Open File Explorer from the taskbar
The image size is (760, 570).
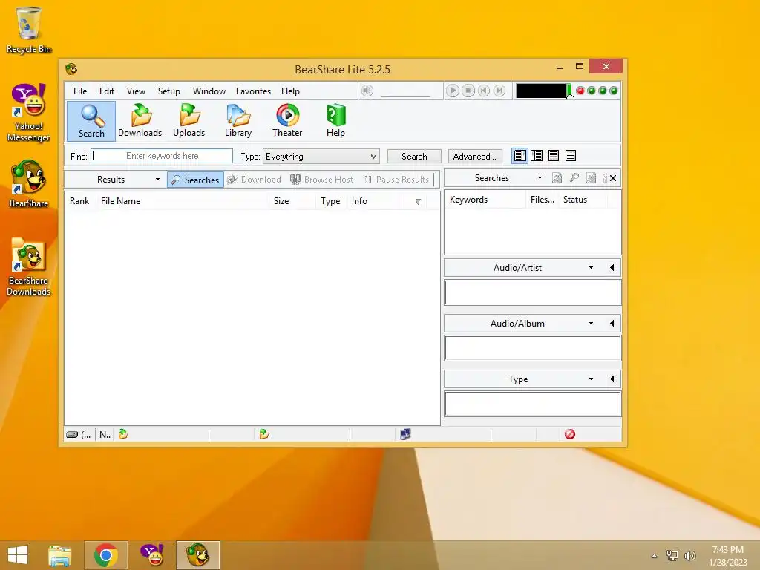[60, 555]
